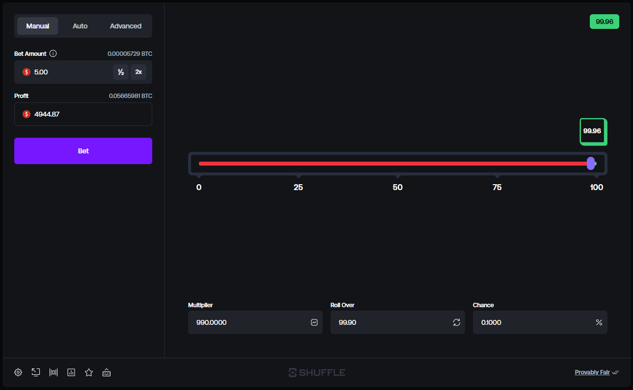Click the purple slider handle
The width and height of the screenshot is (633, 390).
pyautogui.click(x=591, y=164)
